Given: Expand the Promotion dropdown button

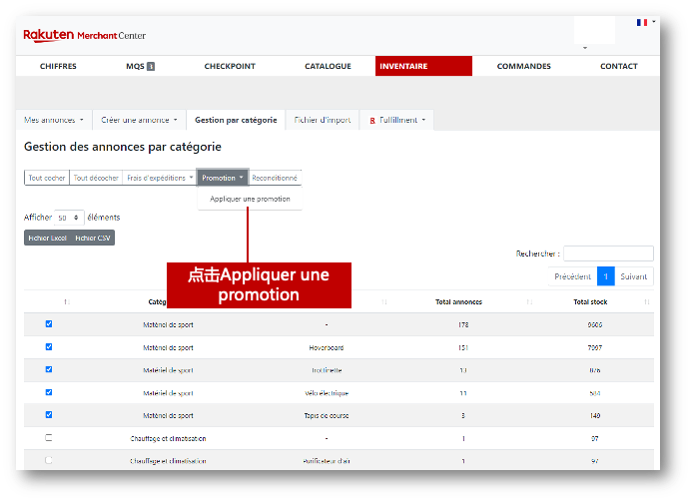Looking at the screenshot, I should 222,178.
